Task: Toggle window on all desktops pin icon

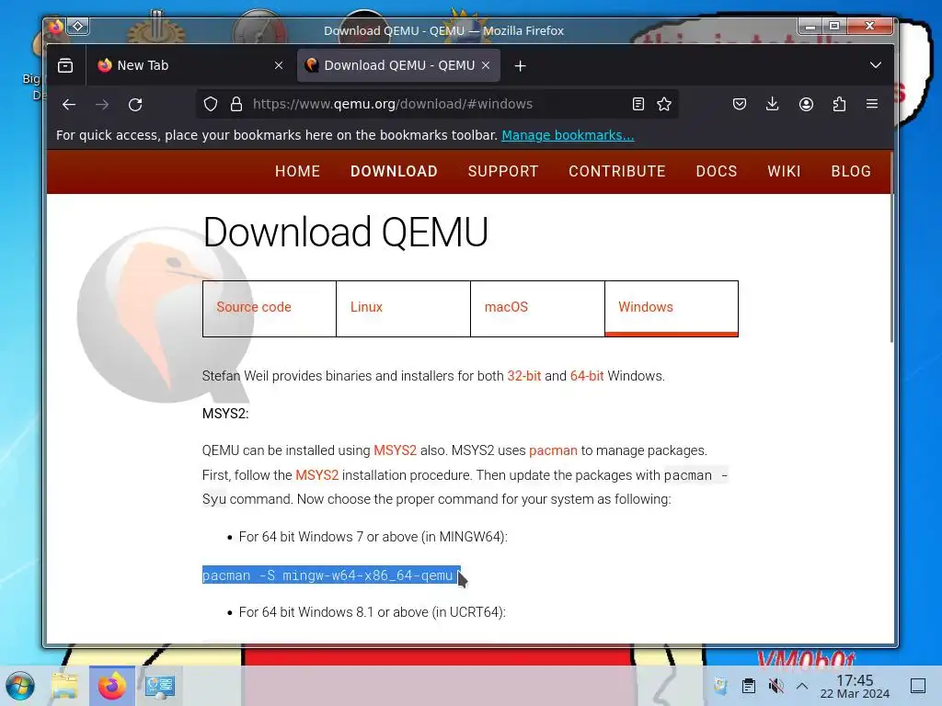Action: point(78,27)
